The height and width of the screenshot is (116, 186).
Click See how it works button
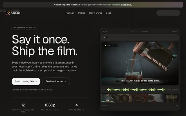click(56, 81)
